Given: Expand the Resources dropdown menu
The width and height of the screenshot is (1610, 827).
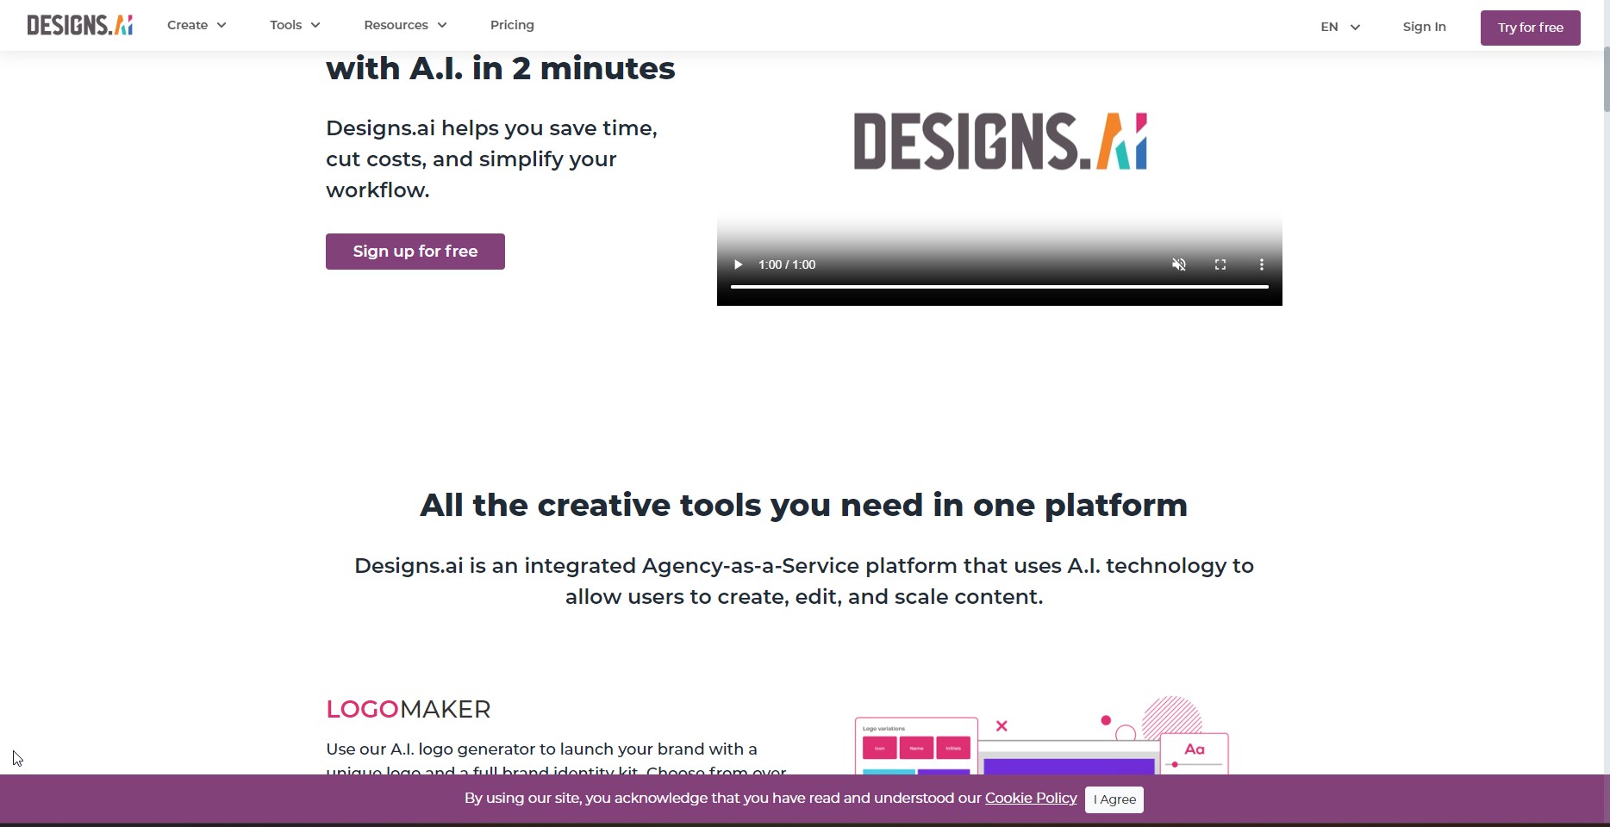Looking at the screenshot, I should (406, 25).
